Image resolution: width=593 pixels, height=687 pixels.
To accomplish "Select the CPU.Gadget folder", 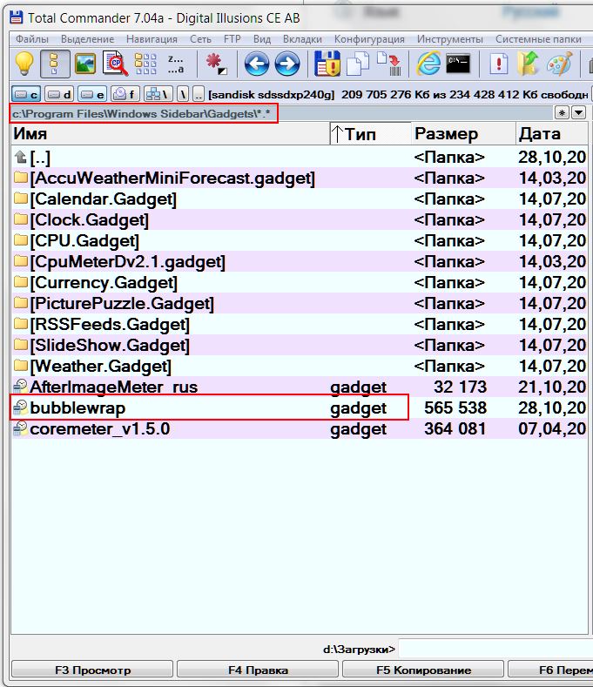I will tap(299, 240).
